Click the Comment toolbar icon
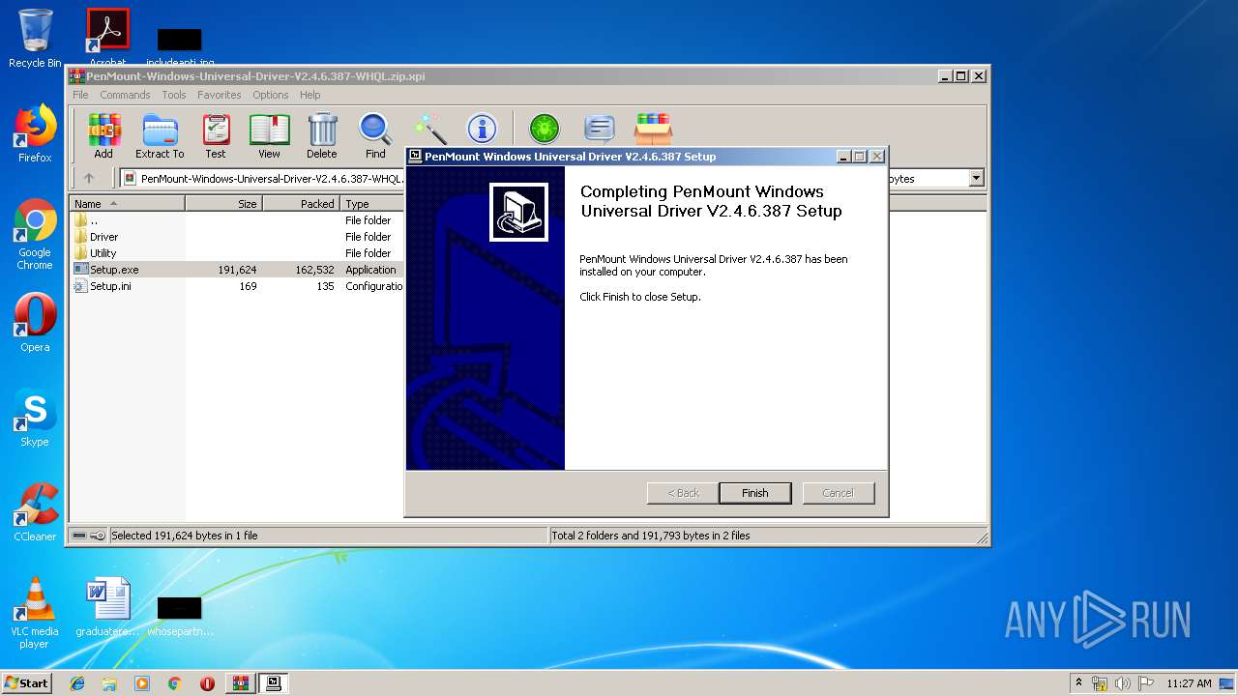This screenshot has width=1238, height=696. pos(600,128)
